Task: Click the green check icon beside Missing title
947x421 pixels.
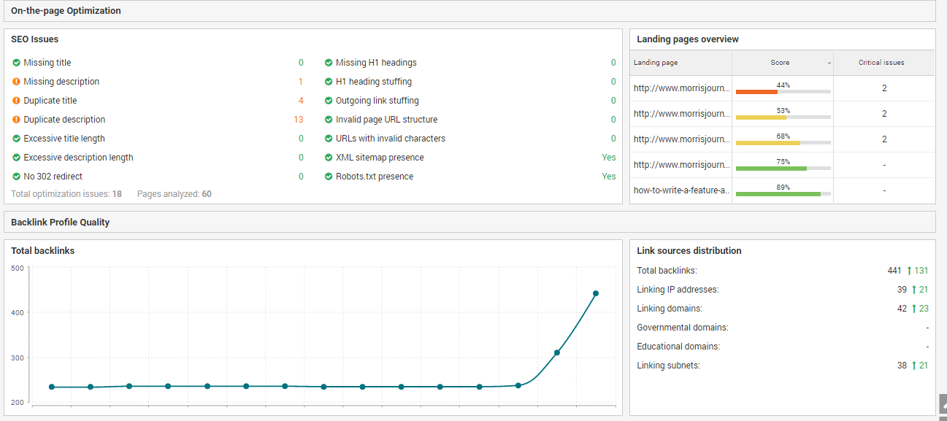Action: tap(16, 63)
